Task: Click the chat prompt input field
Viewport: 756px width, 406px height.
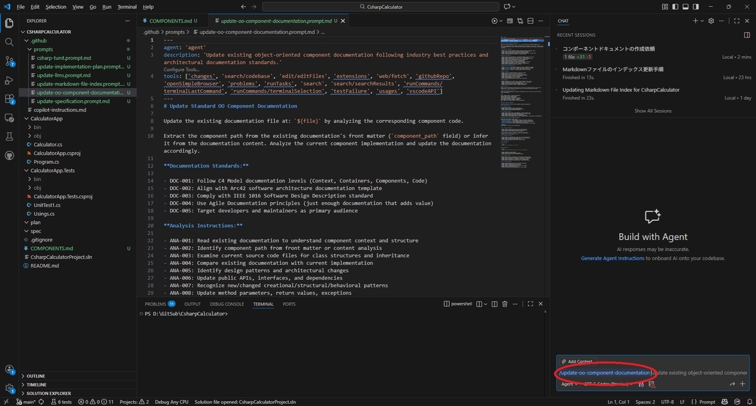Action: pyautogui.click(x=653, y=373)
